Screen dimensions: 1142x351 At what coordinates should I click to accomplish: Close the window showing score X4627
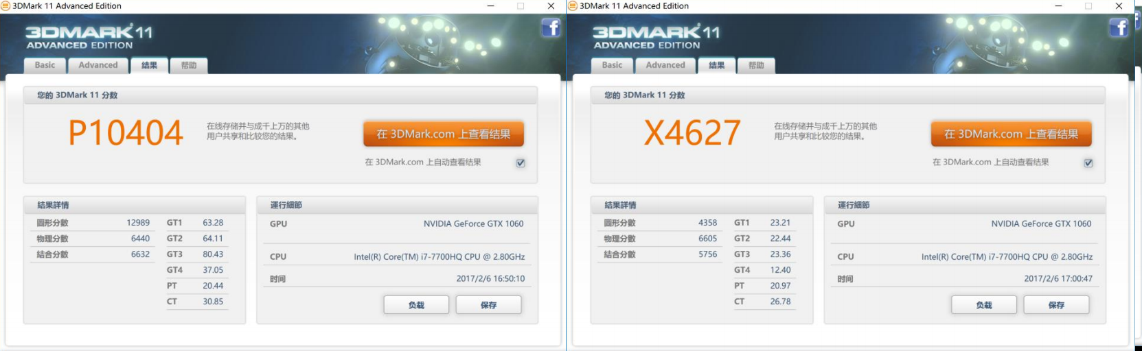1119,6
